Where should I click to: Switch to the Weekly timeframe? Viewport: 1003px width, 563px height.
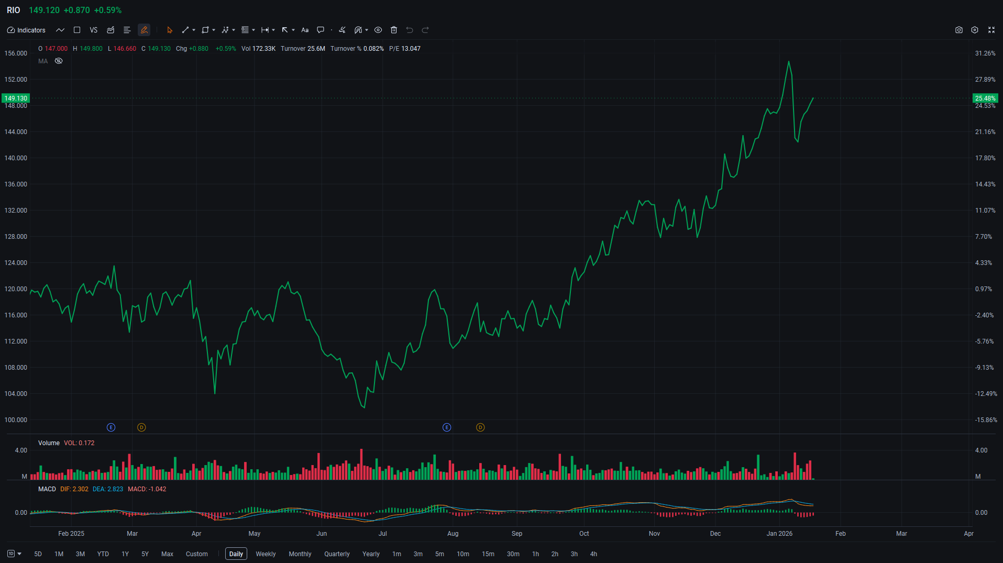pyautogui.click(x=266, y=554)
